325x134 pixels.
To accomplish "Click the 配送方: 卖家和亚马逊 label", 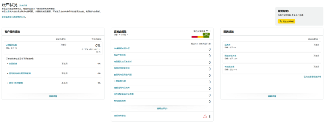I will (201, 44).
